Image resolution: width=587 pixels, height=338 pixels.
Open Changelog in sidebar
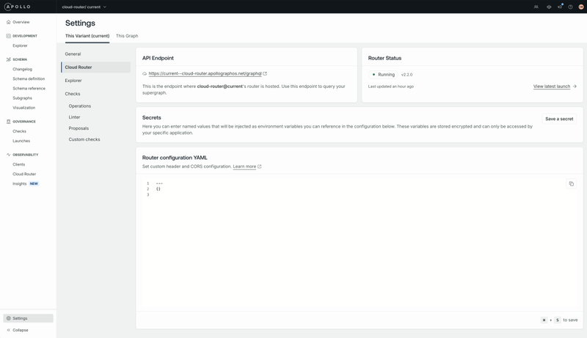click(23, 69)
